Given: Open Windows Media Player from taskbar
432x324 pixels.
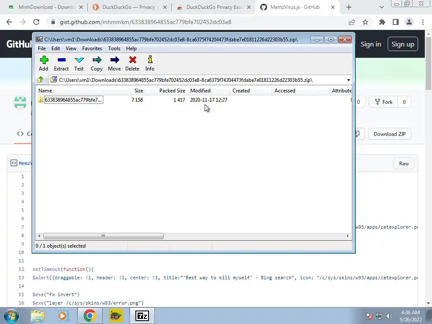Looking at the screenshot, I should point(62,316).
